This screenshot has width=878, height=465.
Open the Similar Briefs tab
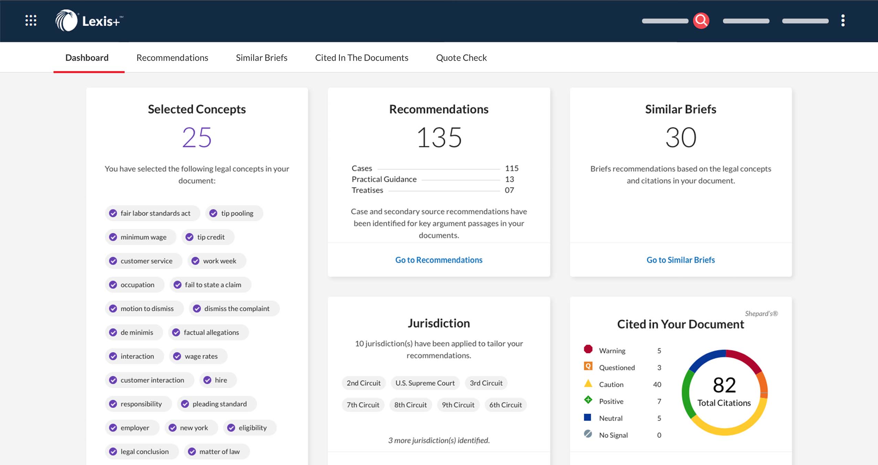pyautogui.click(x=261, y=58)
